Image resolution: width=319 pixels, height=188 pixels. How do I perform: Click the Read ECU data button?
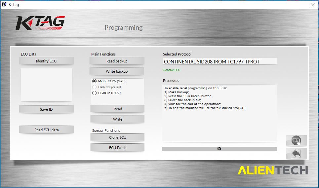point(46,130)
